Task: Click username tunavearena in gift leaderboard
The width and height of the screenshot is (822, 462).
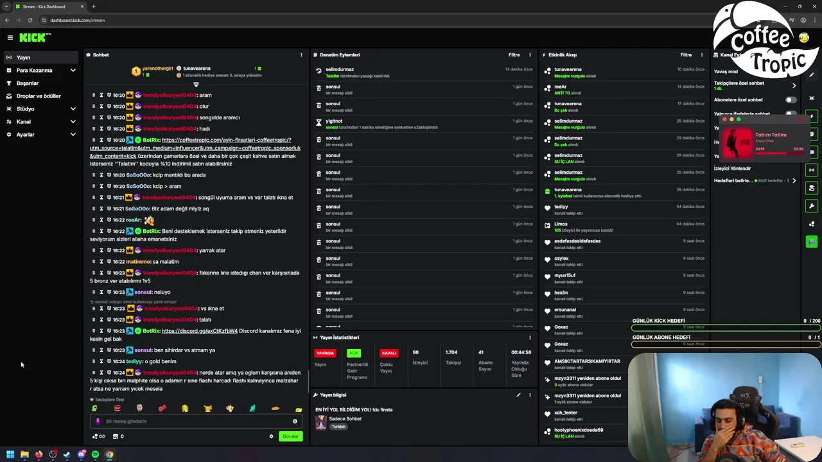Action: (x=197, y=69)
